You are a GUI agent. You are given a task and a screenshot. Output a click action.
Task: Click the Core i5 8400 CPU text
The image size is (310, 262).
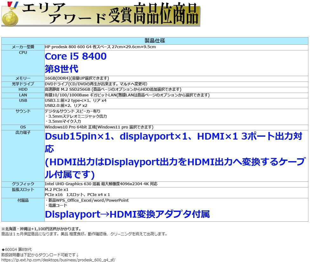76,56
